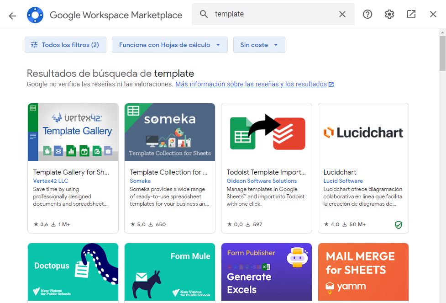The height and width of the screenshot is (303, 446).
Task: Open Mail Merge for Sheets yamm thumbnail
Action: (363, 272)
